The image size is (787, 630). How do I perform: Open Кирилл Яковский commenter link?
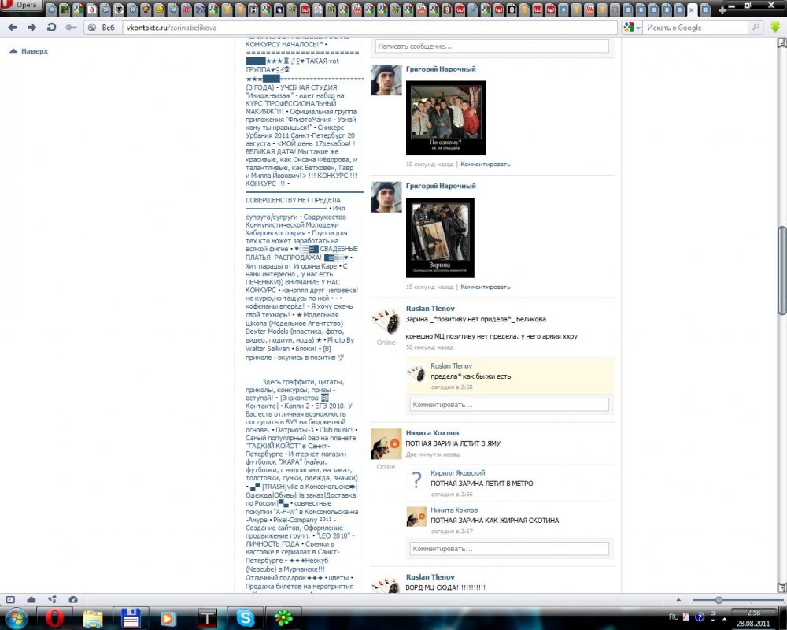tap(458, 472)
